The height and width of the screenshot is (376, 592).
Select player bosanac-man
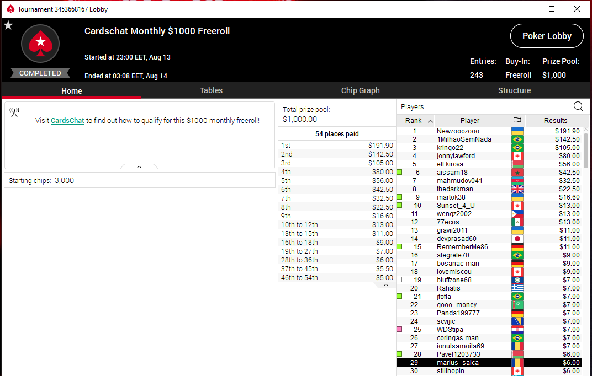(x=490, y=264)
